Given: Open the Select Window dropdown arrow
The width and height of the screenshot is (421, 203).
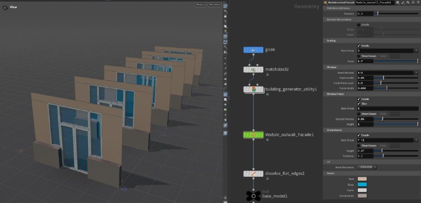Looking at the screenshot, I should (416, 73).
